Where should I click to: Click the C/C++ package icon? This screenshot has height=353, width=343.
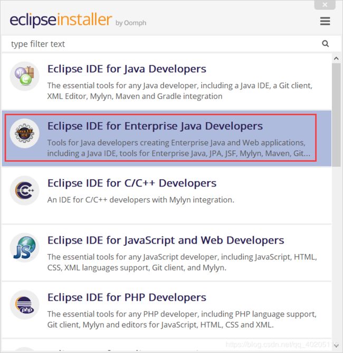24,190
